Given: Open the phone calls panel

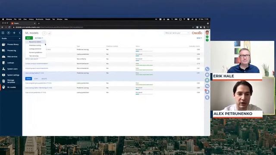Looking at the screenshot, I should click(x=207, y=69).
